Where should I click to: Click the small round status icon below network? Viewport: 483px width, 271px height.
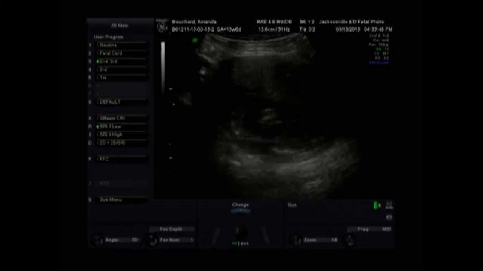coord(390,217)
